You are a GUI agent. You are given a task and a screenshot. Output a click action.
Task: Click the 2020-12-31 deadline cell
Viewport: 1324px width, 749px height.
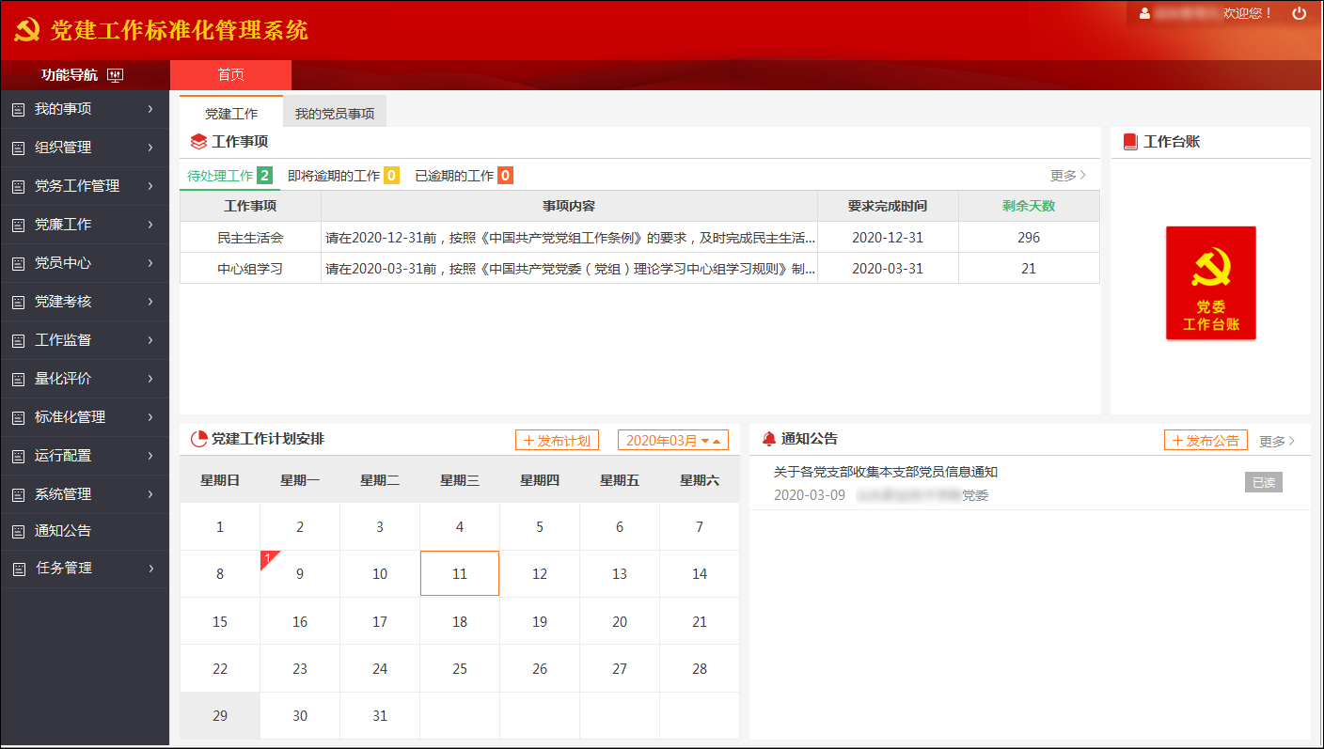[888, 238]
